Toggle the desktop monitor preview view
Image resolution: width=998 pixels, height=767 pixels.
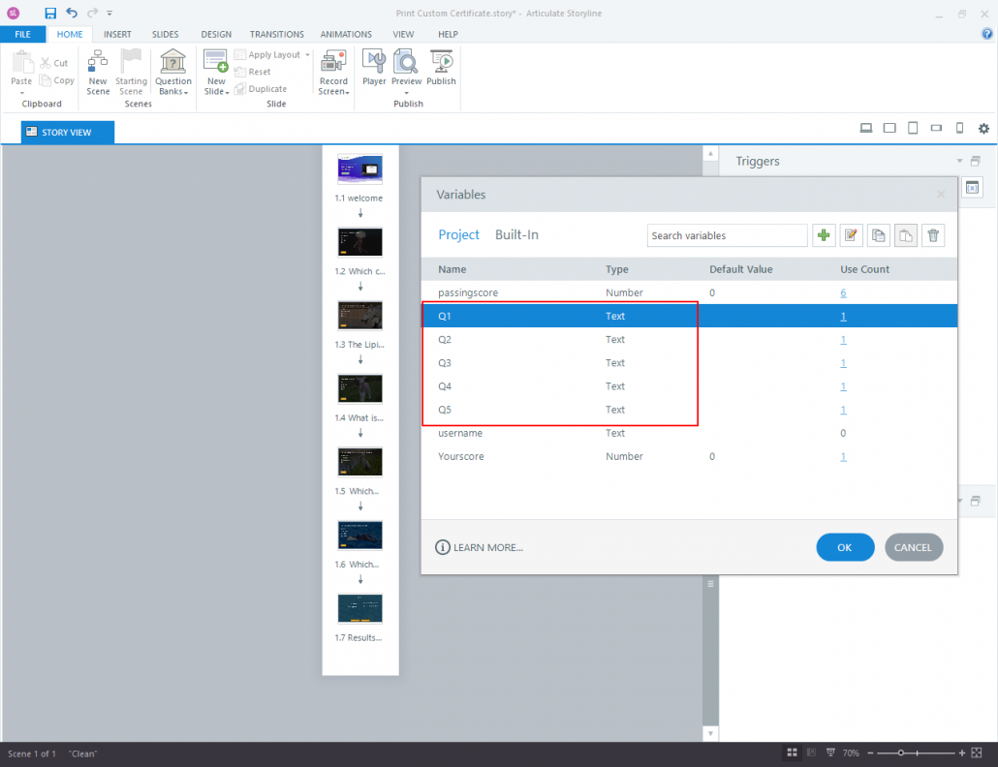tap(865, 127)
